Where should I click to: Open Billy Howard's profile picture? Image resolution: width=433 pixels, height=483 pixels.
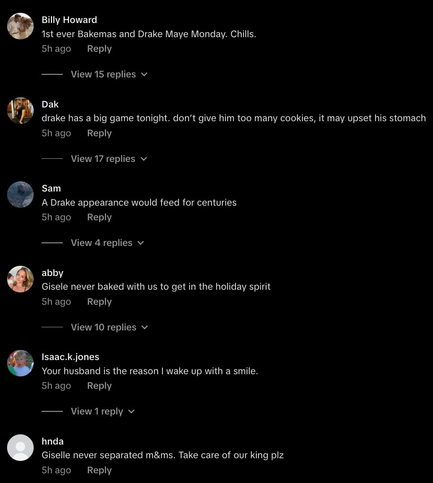click(20, 26)
